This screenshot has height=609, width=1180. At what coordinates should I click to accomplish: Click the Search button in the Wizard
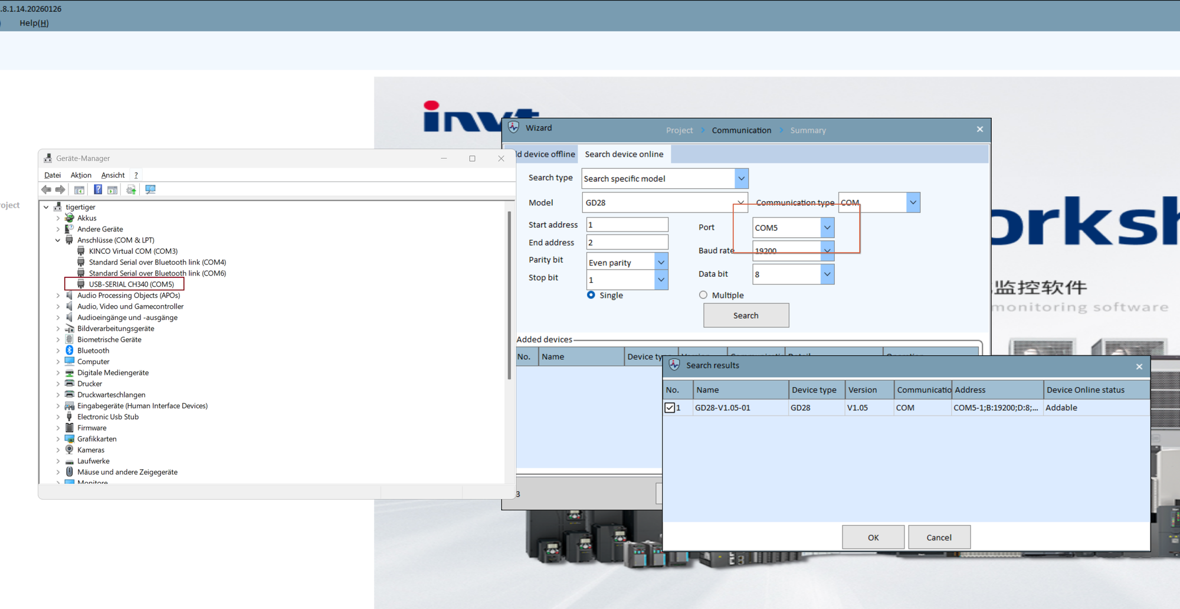745,315
